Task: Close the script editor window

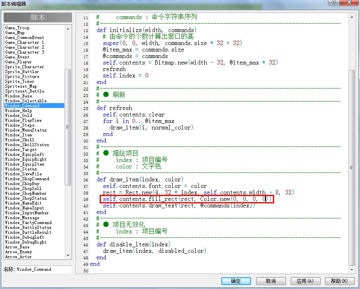Action: [x=349, y=2]
